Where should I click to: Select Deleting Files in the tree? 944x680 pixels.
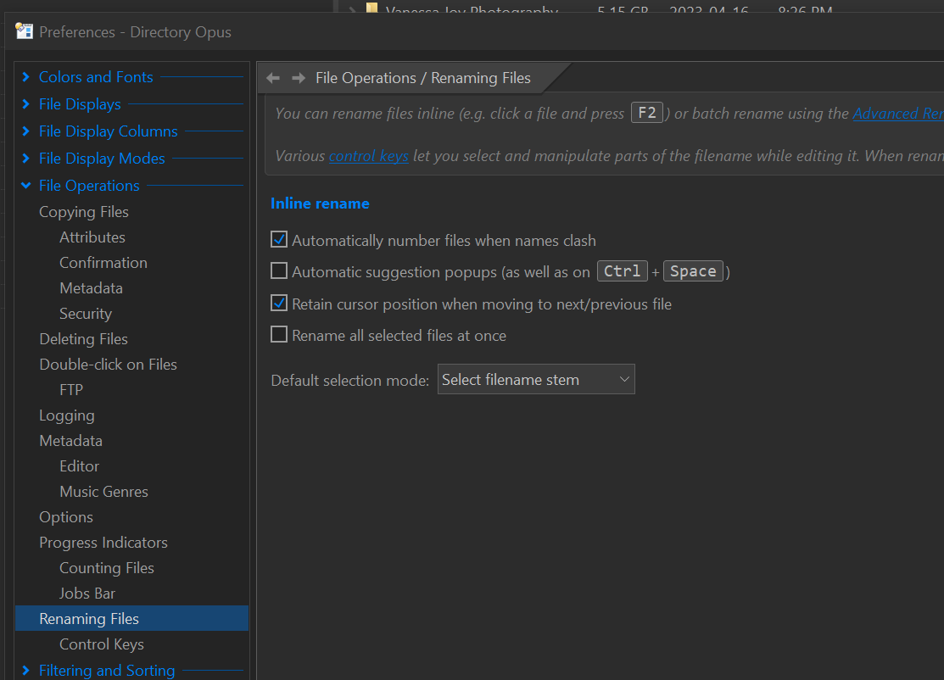click(83, 339)
